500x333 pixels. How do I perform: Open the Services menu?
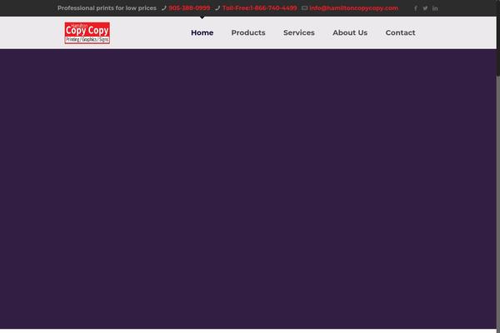299,32
